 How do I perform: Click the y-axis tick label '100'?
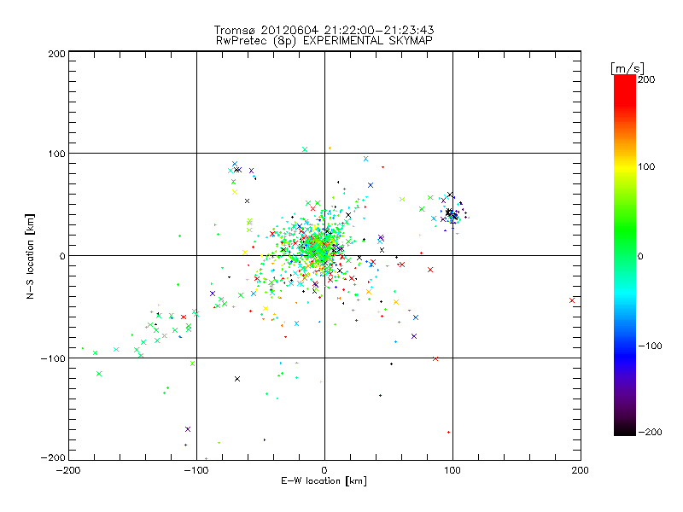(56, 154)
